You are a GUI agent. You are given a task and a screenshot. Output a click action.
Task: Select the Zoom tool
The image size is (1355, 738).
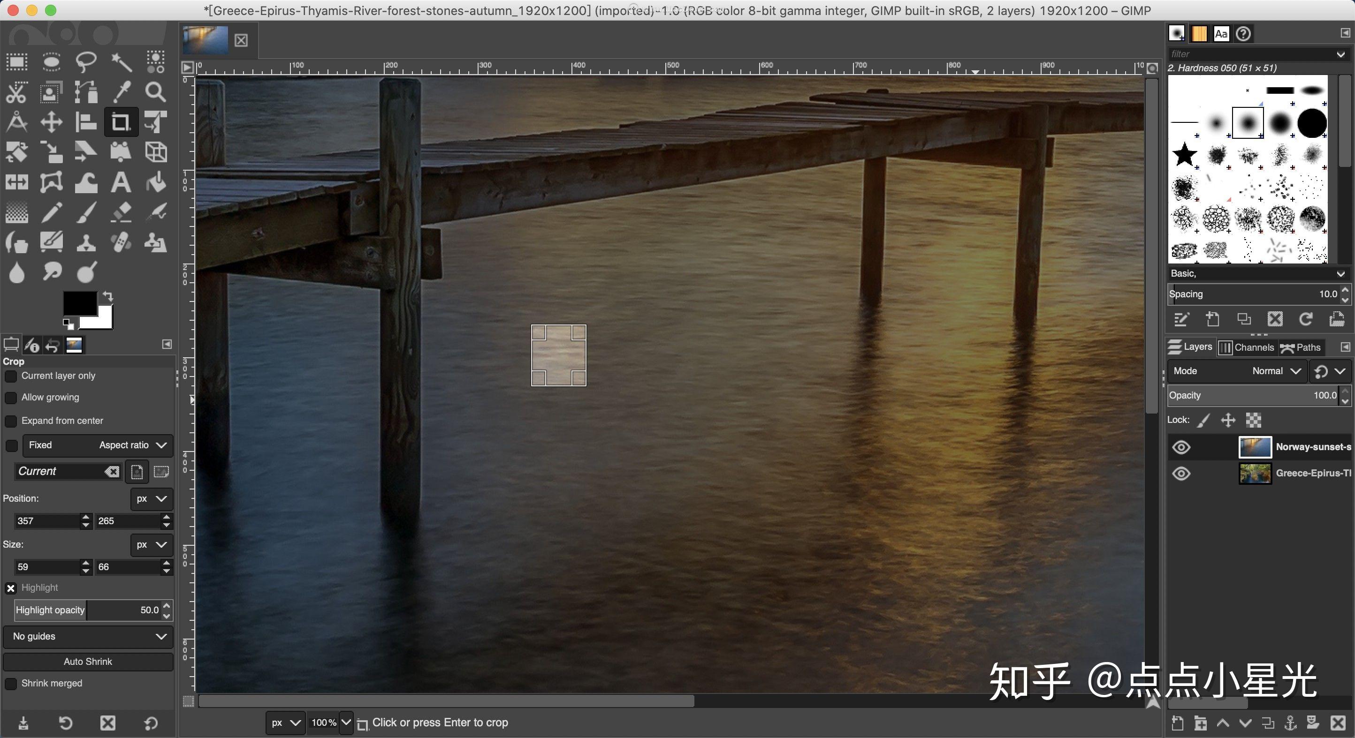(155, 92)
